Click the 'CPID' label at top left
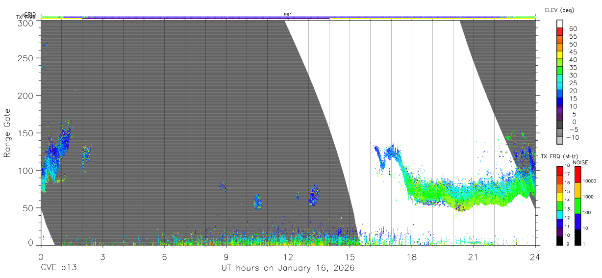The image size is (602, 278). [30, 14]
